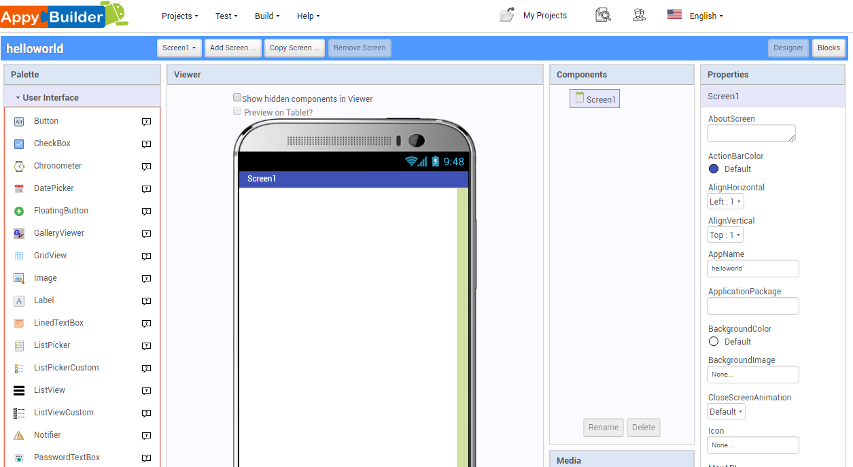Click the Add Screen button
The width and height of the screenshot is (853, 467).
232,48
